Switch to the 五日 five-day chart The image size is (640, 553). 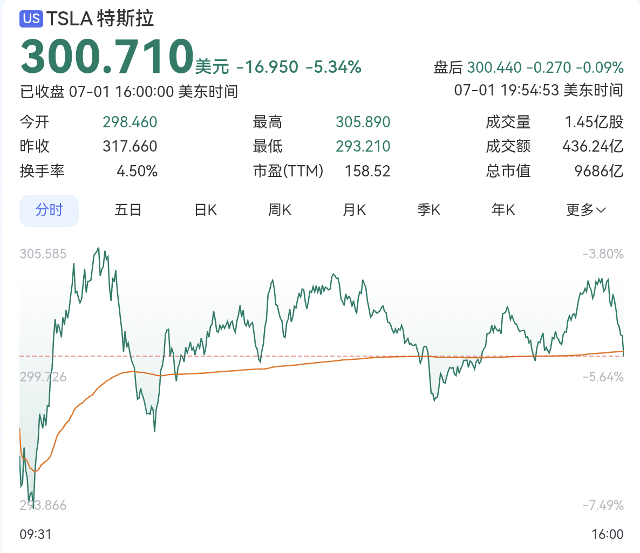pyautogui.click(x=128, y=210)
